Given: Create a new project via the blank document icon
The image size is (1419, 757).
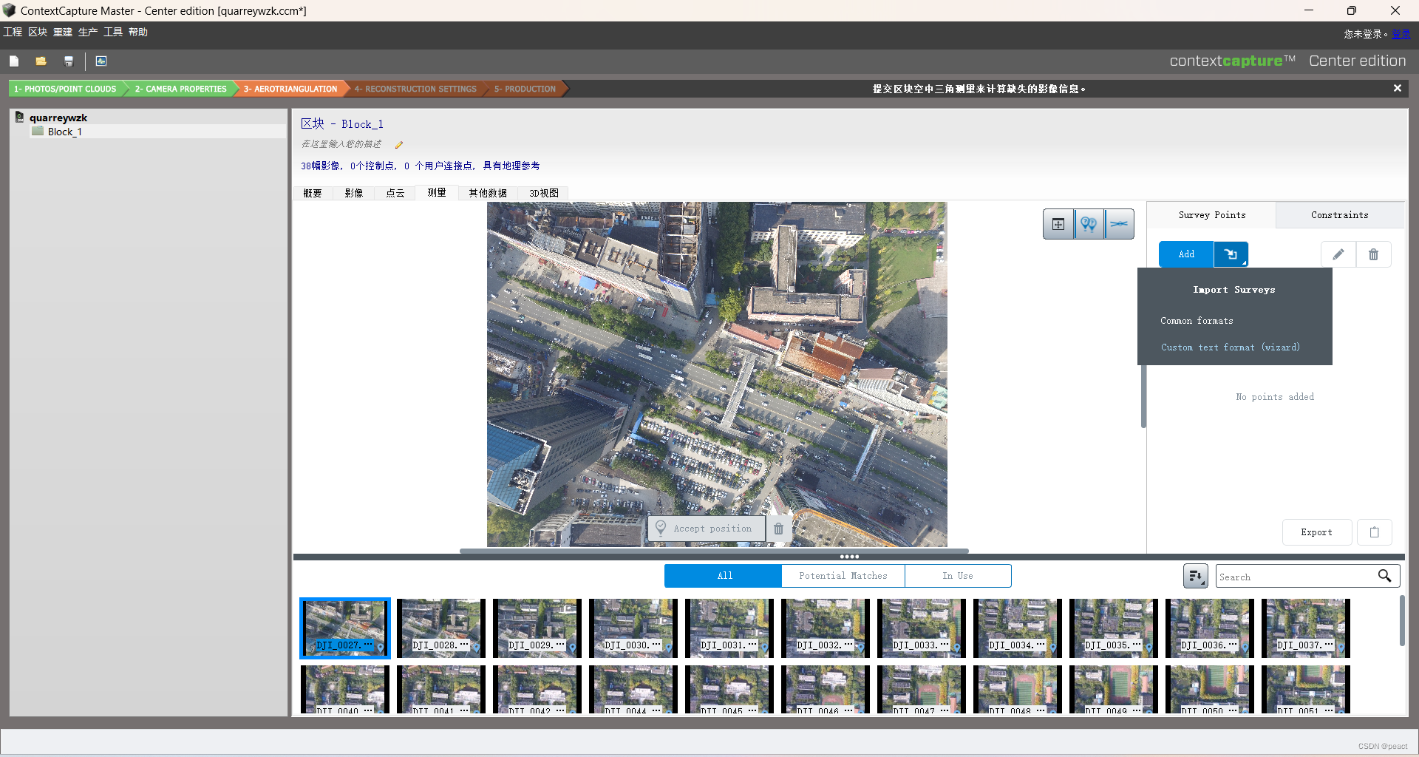Looking at the screenshot, I should pyautogui.click(x=14, y=61).
